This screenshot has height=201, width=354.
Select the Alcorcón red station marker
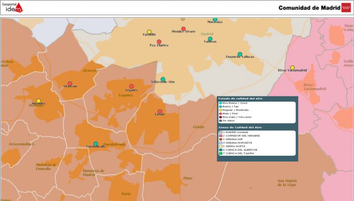(x=70, y=84)
